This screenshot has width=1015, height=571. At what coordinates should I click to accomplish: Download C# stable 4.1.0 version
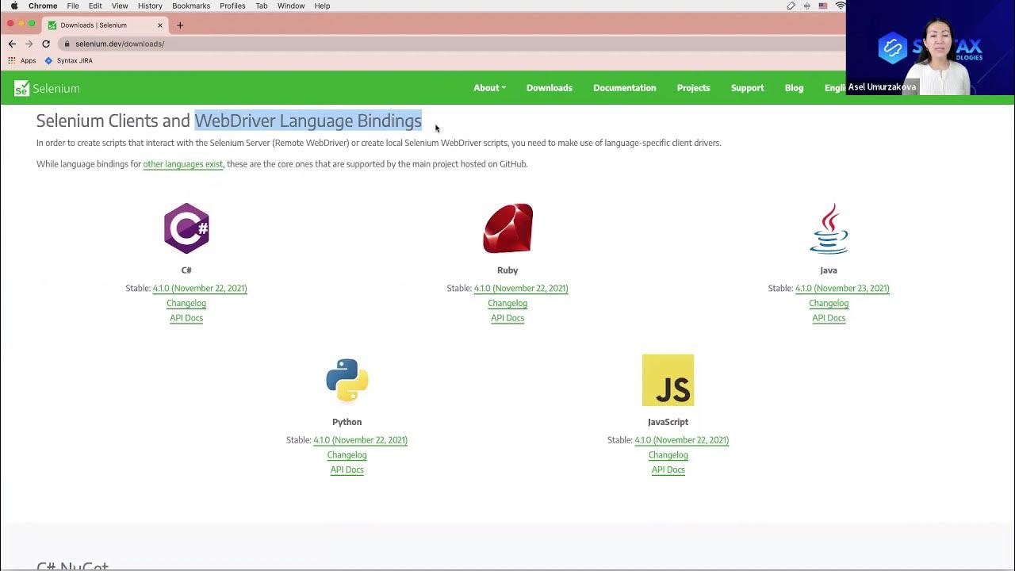pos(200,289)
